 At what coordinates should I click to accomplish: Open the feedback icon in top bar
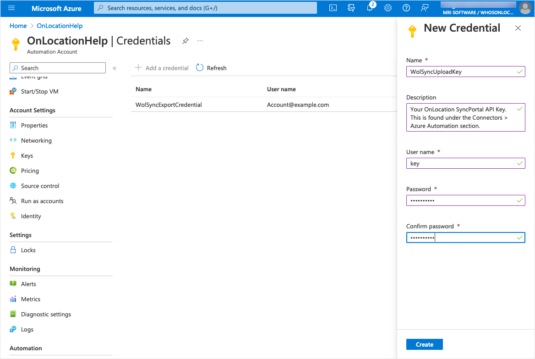click(x=425, y=8)
